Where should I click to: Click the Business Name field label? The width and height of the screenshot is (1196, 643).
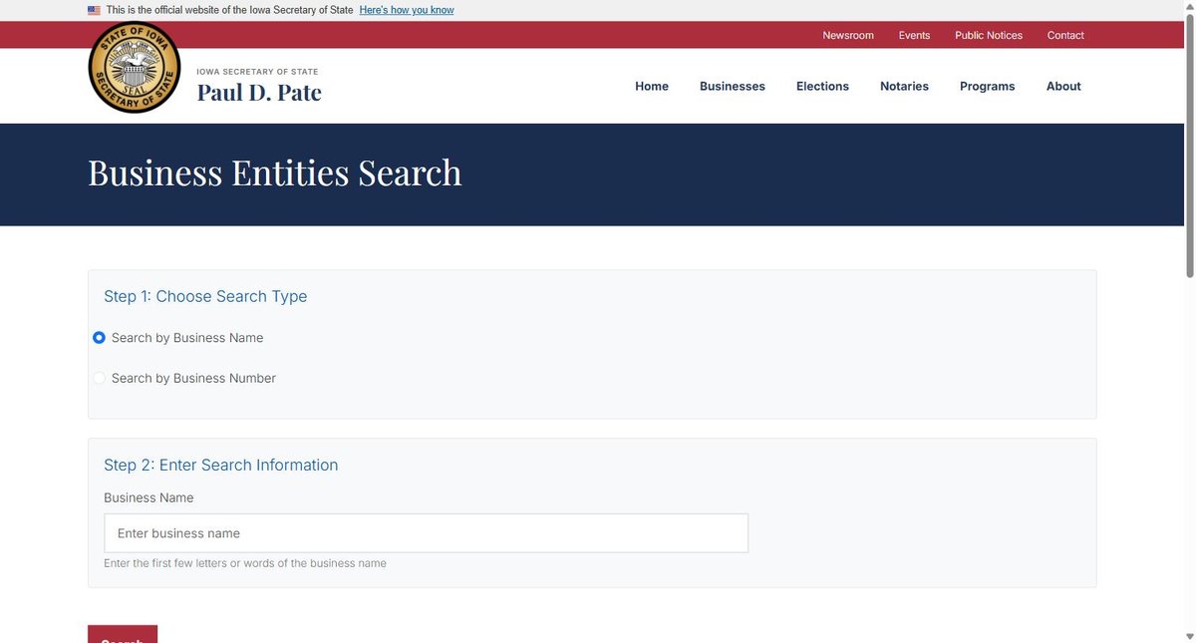(x=149, y=497)
